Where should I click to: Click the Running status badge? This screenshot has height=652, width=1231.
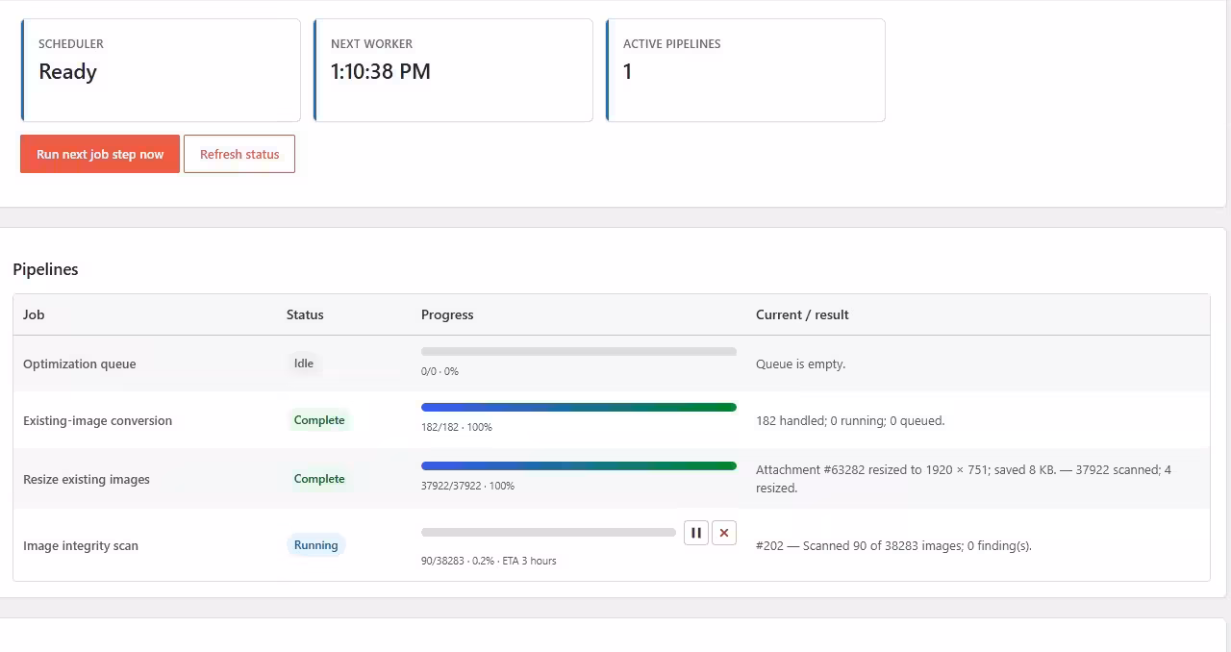point(315,545)
